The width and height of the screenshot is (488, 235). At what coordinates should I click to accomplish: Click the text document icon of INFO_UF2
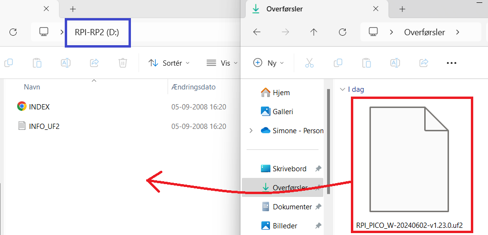coord(22,126)
